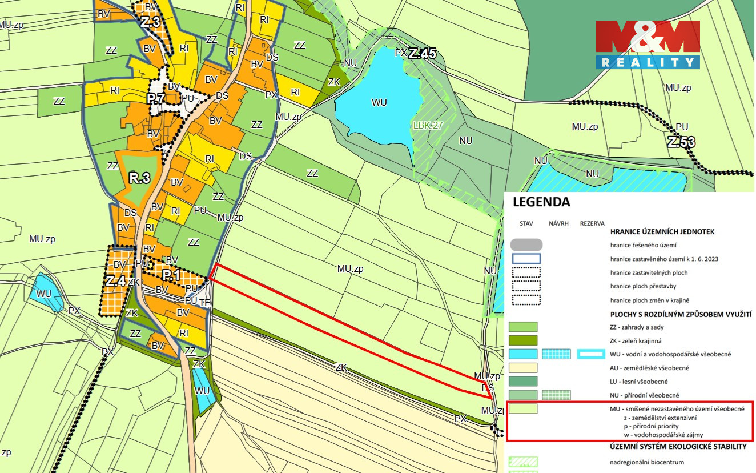756x473 pixels.
Task: Click the blue outlined 'hranice zastavěného území' symbol
Action: click(x=523, y=259)
